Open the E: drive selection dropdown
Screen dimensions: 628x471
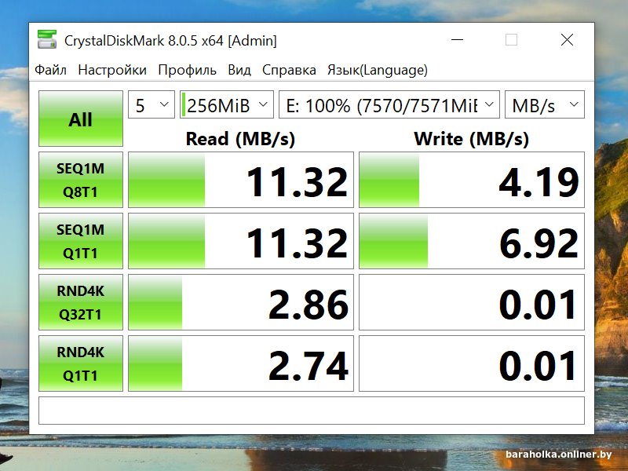[x=389, y=104]
